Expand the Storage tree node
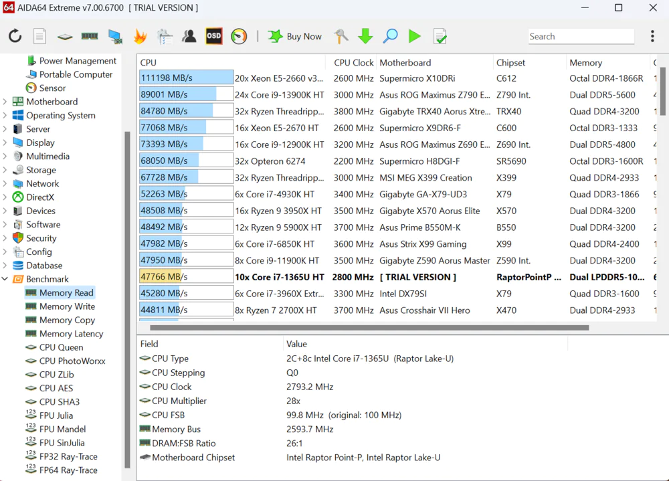This screenshot has height=481, width=669. 5,170
